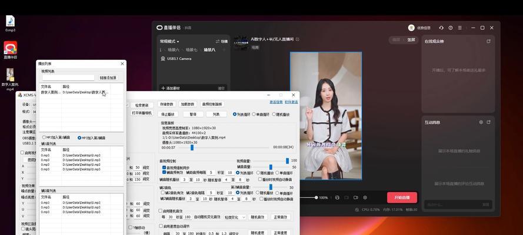Select 单曲循环 playback mode beside 列表 button
Image resolution: width=523 pixels, height=235 pixels.
tap(254, 114)
